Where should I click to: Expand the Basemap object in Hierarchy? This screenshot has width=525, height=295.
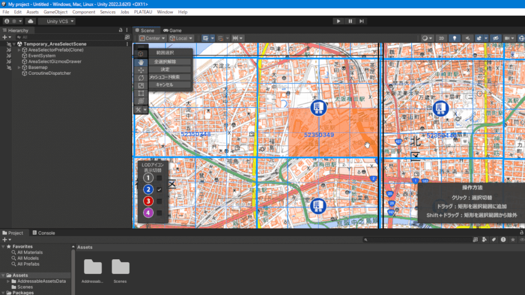coord(19,67)
